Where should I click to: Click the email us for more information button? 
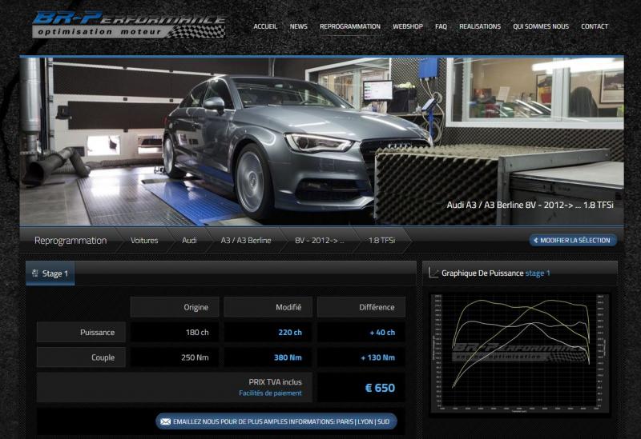(x=276, y=421)
